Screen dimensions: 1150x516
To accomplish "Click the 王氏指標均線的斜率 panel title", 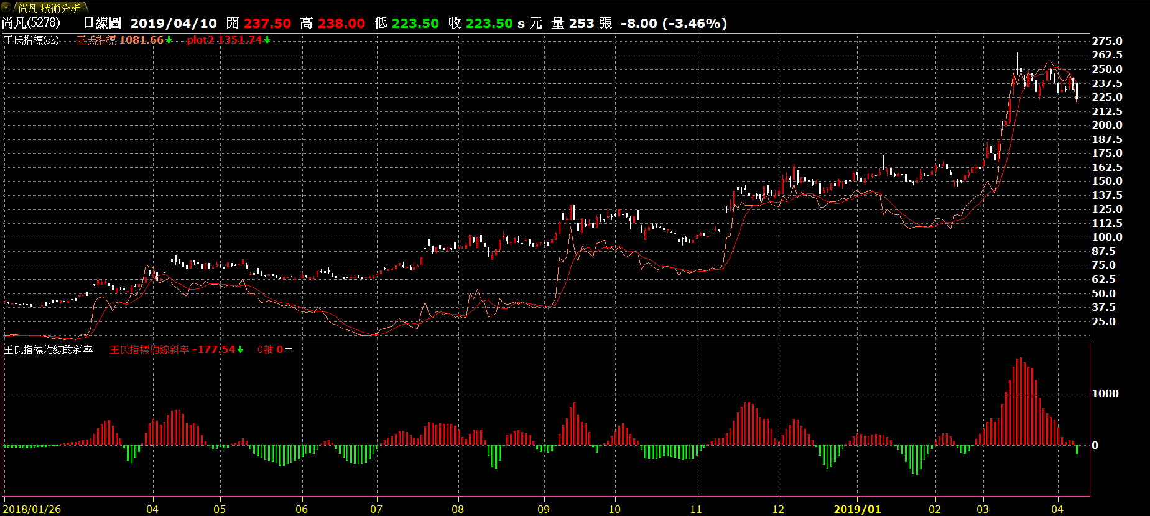I will 48,350.
